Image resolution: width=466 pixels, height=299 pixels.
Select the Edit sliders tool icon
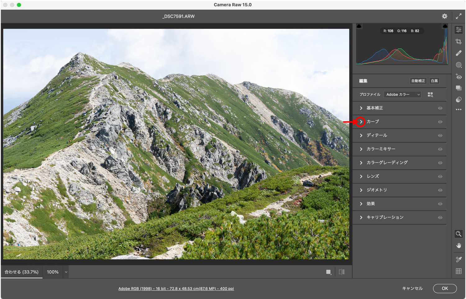tap(459, 30)
